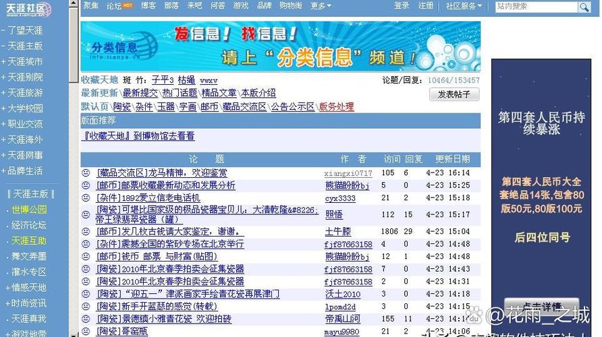Image resolution: width=602 pixels, height=337 pixels.
Task: Open 论坛 in the top navigation
Action: coord(114,6)
